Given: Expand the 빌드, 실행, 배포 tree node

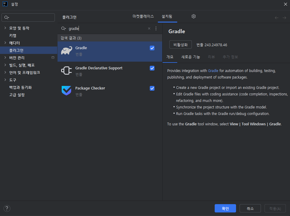Looking at the screenshot, I should click(5, 65).
